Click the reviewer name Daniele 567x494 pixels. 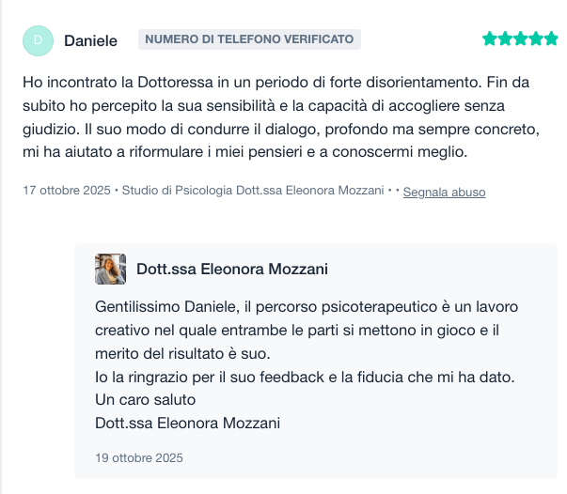(x=90, y=40)
